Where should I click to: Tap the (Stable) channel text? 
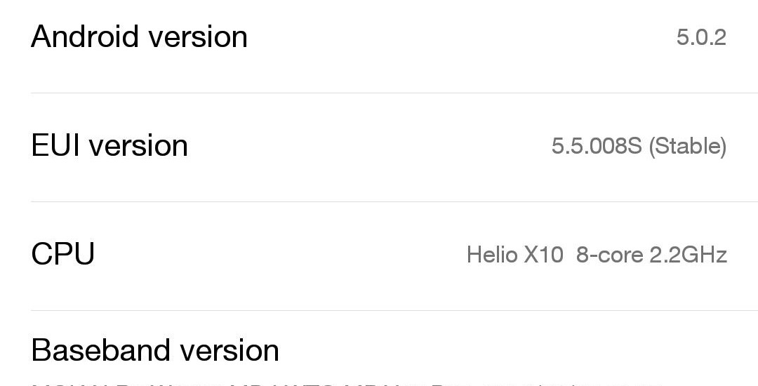pos(687,146)
